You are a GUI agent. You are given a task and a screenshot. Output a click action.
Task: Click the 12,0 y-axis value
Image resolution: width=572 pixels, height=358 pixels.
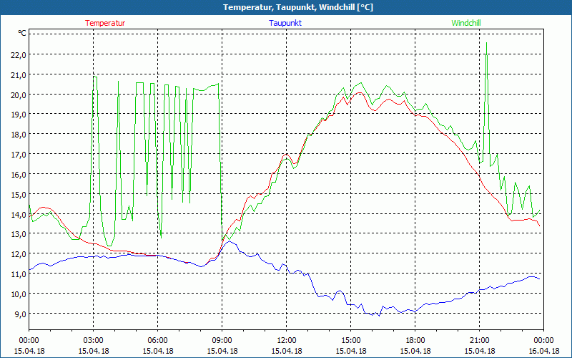pos(19,254)
